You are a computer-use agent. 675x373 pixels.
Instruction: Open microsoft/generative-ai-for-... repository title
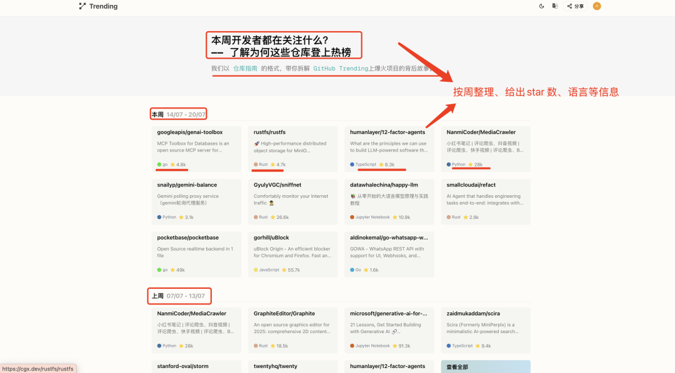[x=389, y=314]
